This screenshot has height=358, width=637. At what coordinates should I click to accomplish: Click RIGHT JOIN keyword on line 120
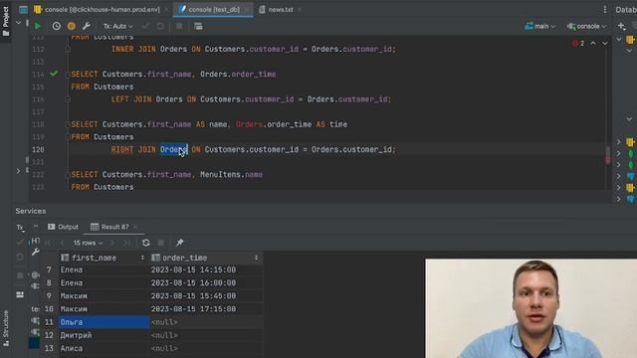[133, 149]
